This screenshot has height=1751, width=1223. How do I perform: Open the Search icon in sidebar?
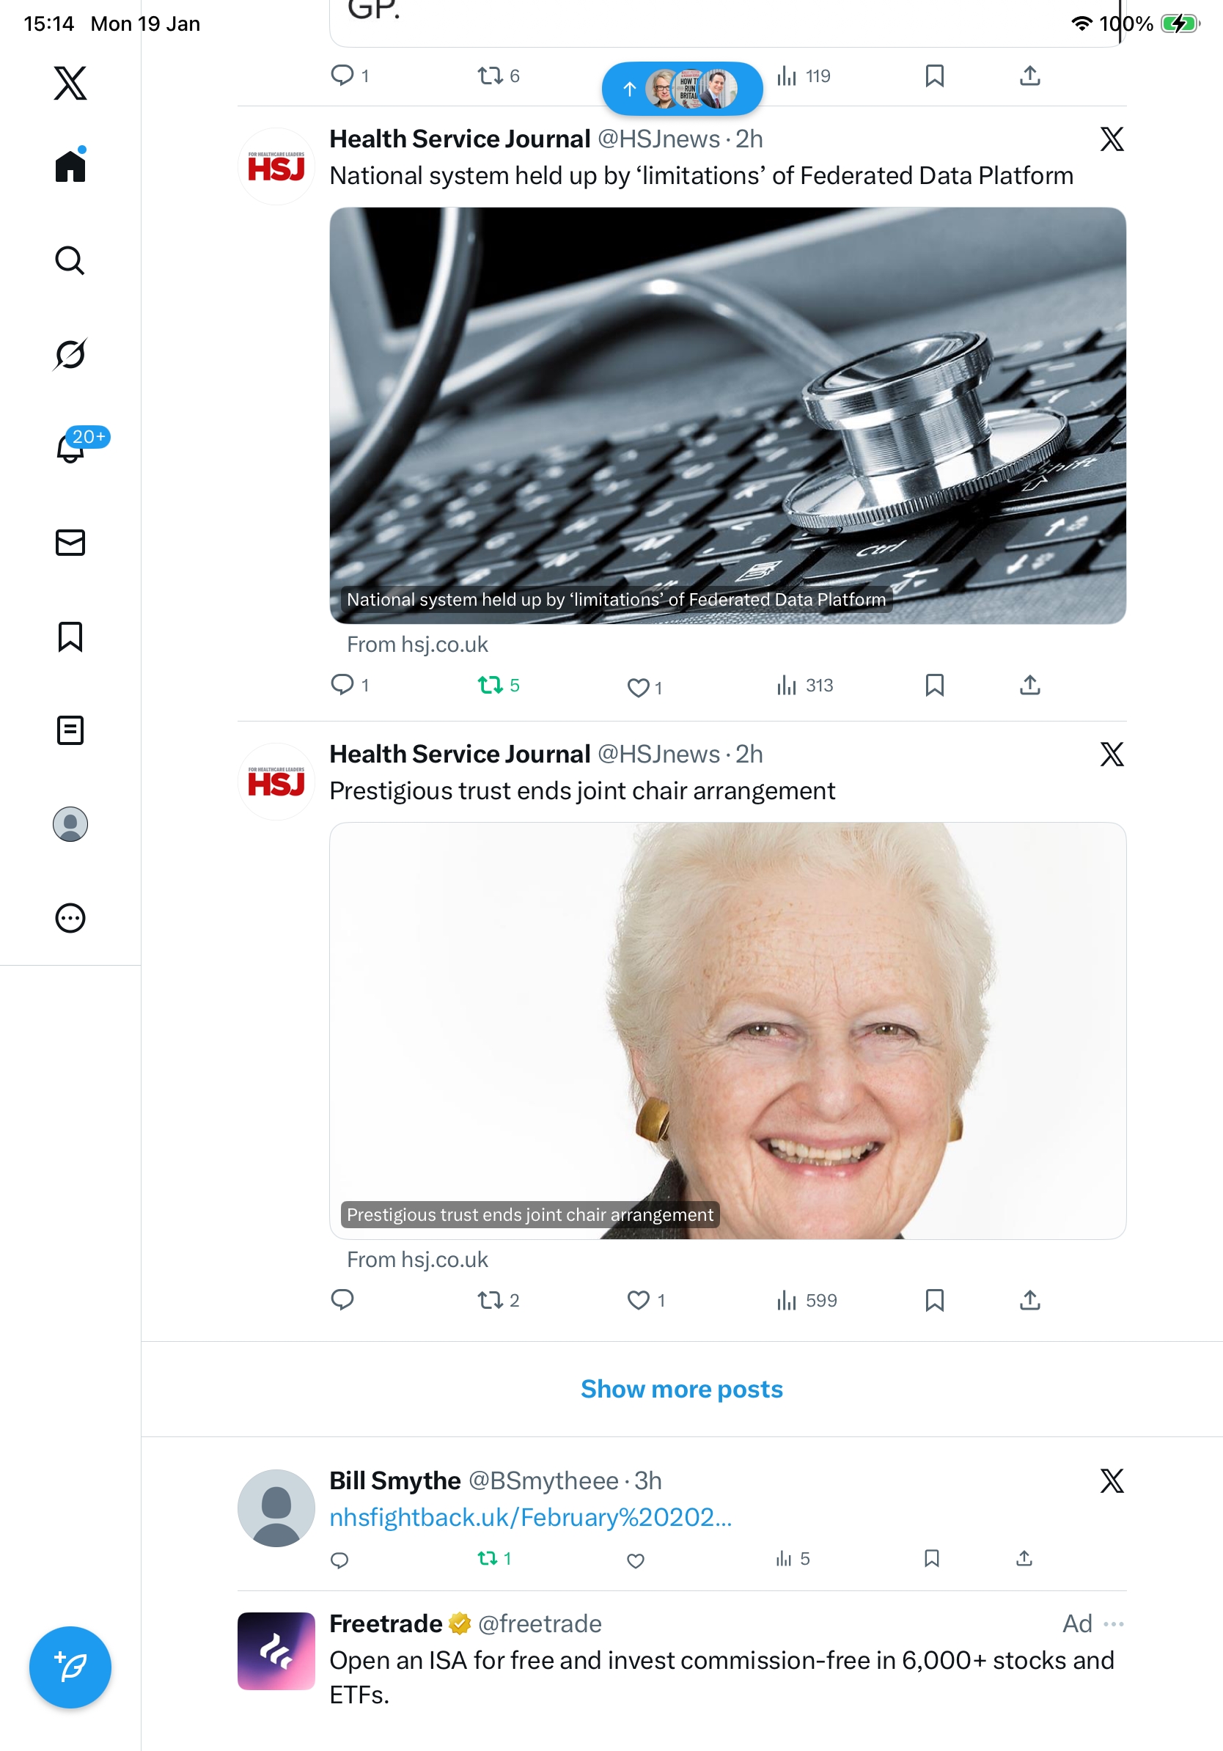(x=70, y=260)
